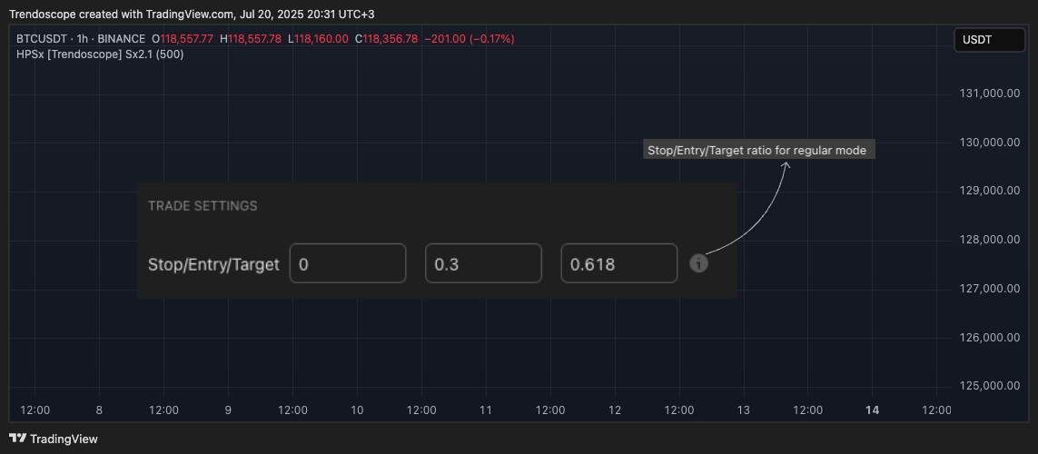Click the 129,000.00 price axis label
This screenshot has width=1038, height=454.
(x=990, y=191)
